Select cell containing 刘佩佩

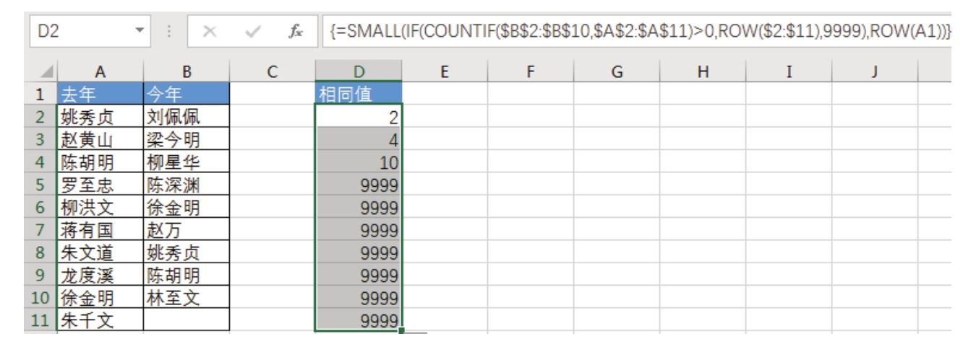pyautogui.click(x=186, y=116)
